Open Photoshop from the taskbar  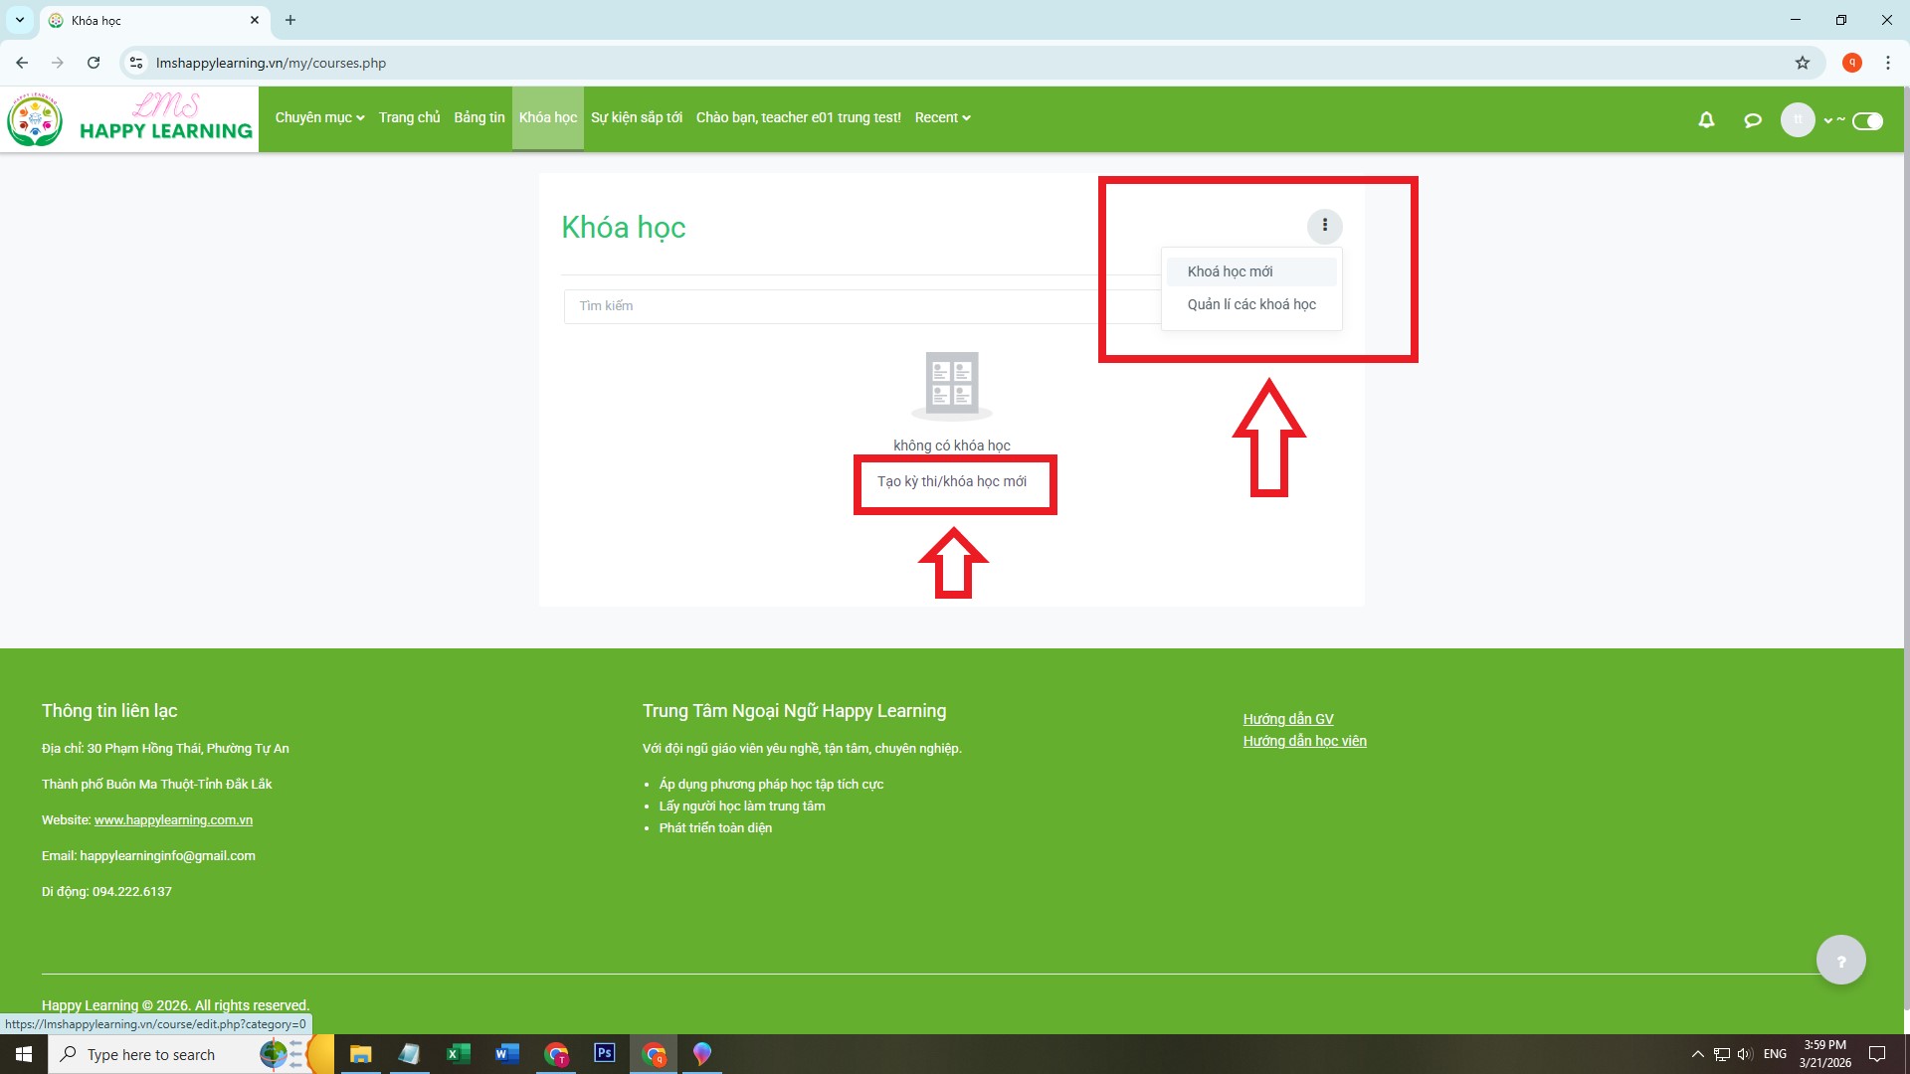pos(604,1053)
